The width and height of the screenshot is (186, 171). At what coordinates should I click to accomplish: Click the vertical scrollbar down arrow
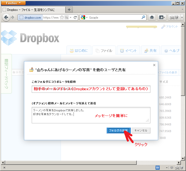[x=183, y=159]
